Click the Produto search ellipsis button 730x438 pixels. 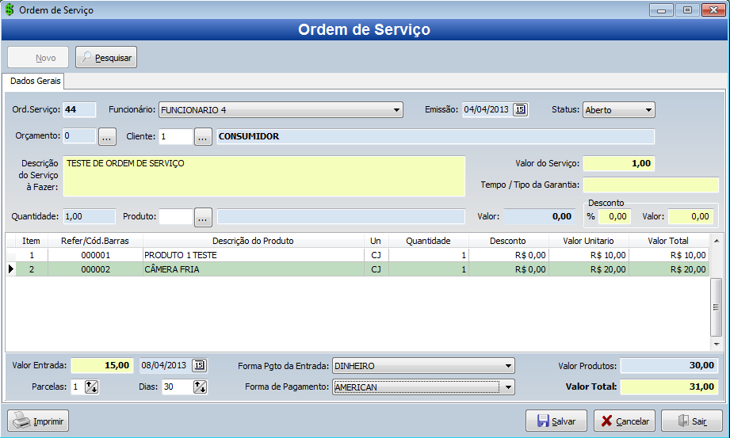203,216
